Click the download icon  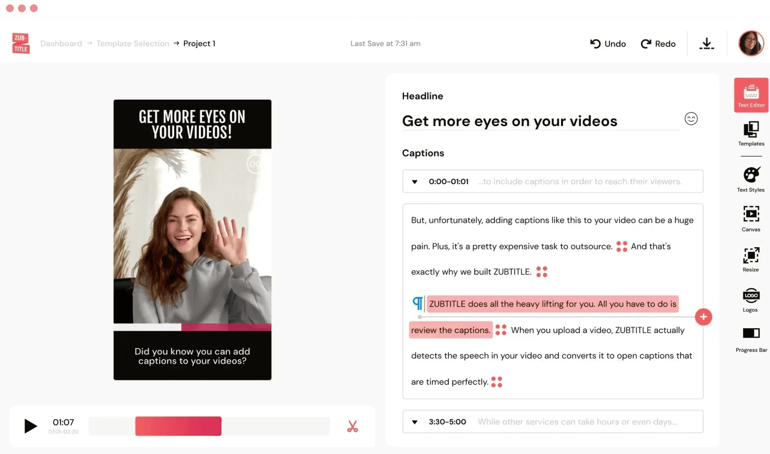[x=707, y=44]
